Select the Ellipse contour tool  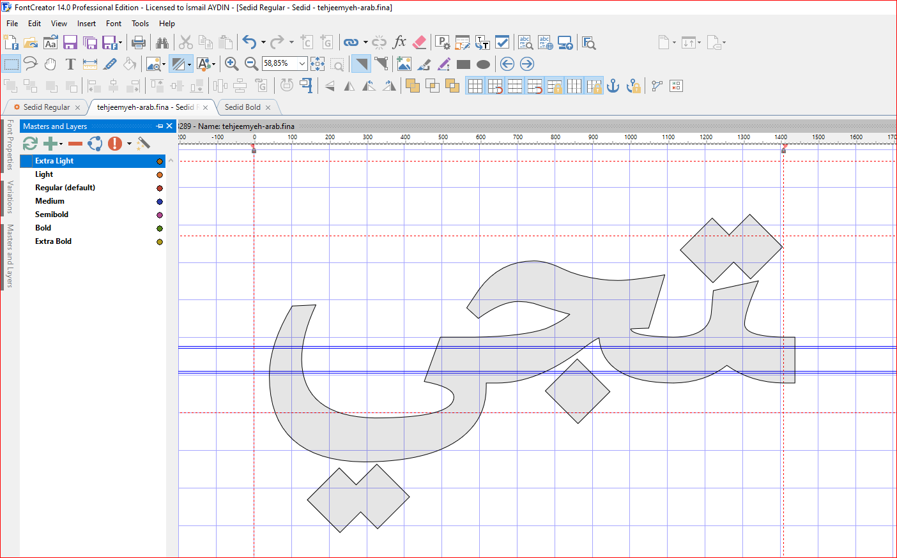tap(484, 64)
